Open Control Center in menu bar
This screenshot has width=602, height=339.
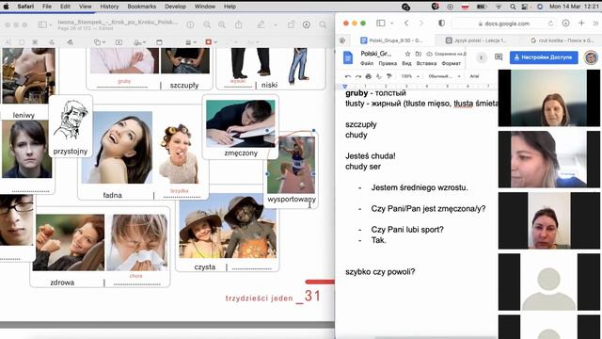click(525, 7)
